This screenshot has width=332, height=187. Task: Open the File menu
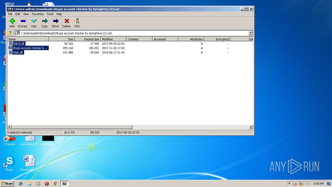[10, 14]
